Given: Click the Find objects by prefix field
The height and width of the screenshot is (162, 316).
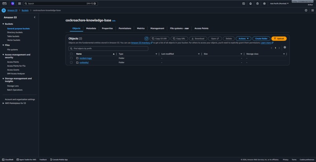Looking at the screenshot, I should pos(108,49).
